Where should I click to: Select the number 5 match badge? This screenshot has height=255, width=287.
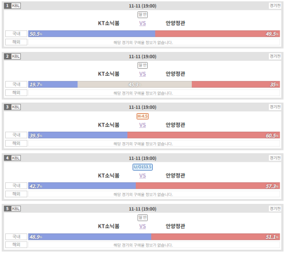7,209
